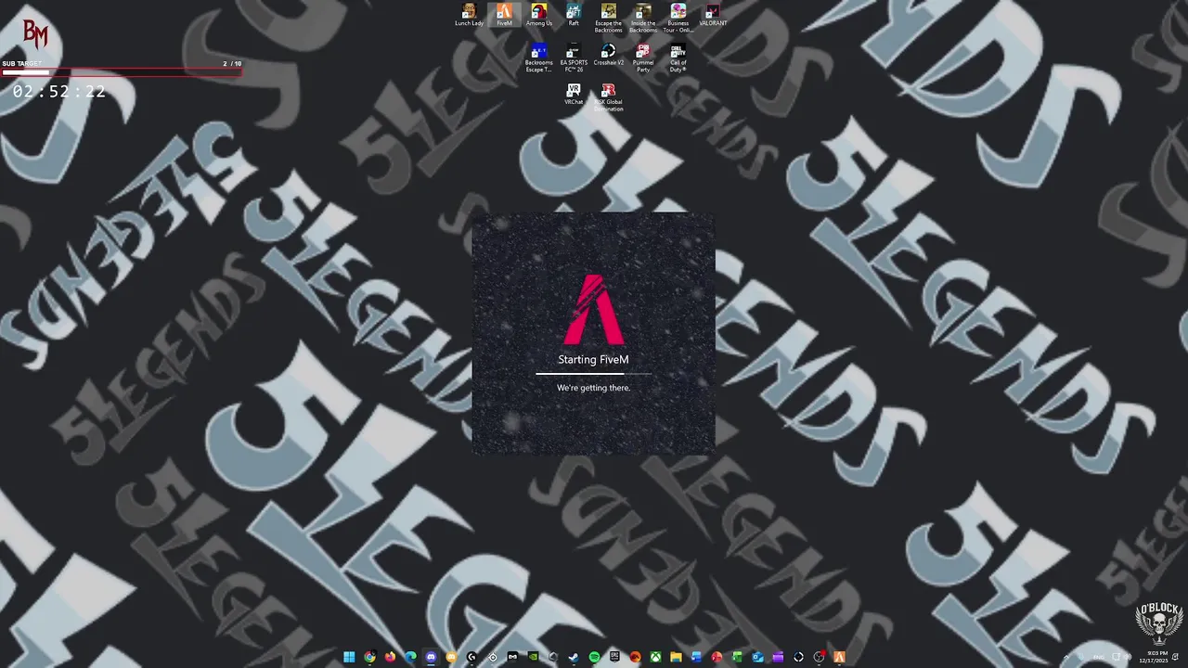Open Spotify from the taskbar
Screen dimensions: 1188x668
[x=594, y=657]
